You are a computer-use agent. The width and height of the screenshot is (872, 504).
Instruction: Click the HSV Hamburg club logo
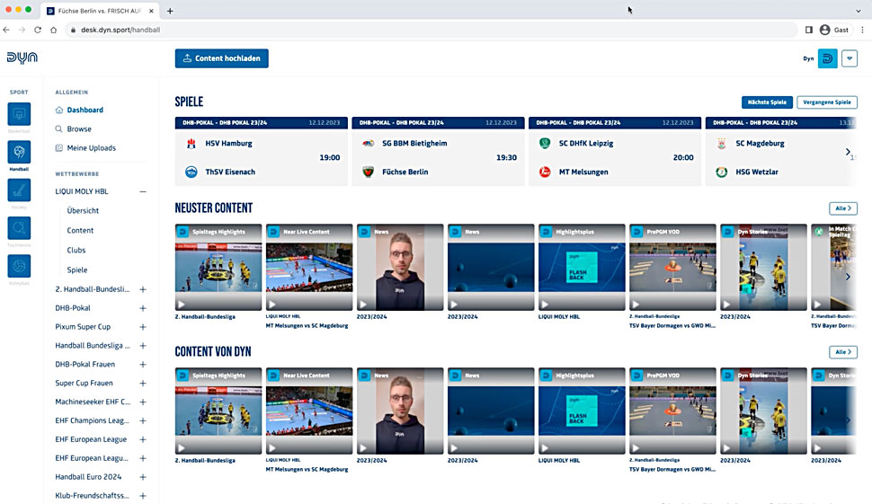click(191, 144)
